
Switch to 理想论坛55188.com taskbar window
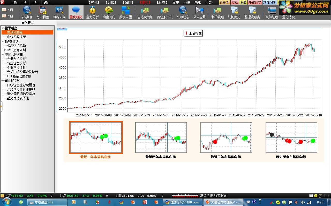183,202
